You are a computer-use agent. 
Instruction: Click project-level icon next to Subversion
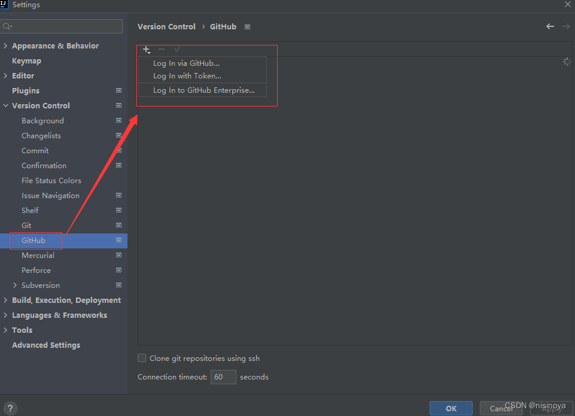pos(119,285)
